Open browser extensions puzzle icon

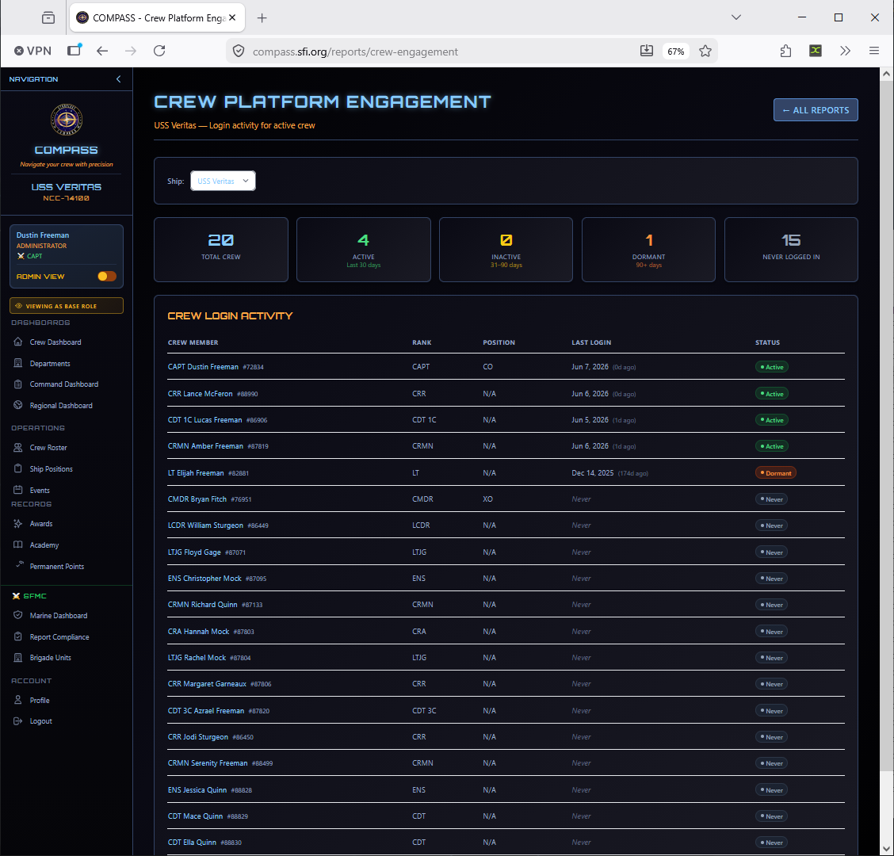(x=785, y=52)
